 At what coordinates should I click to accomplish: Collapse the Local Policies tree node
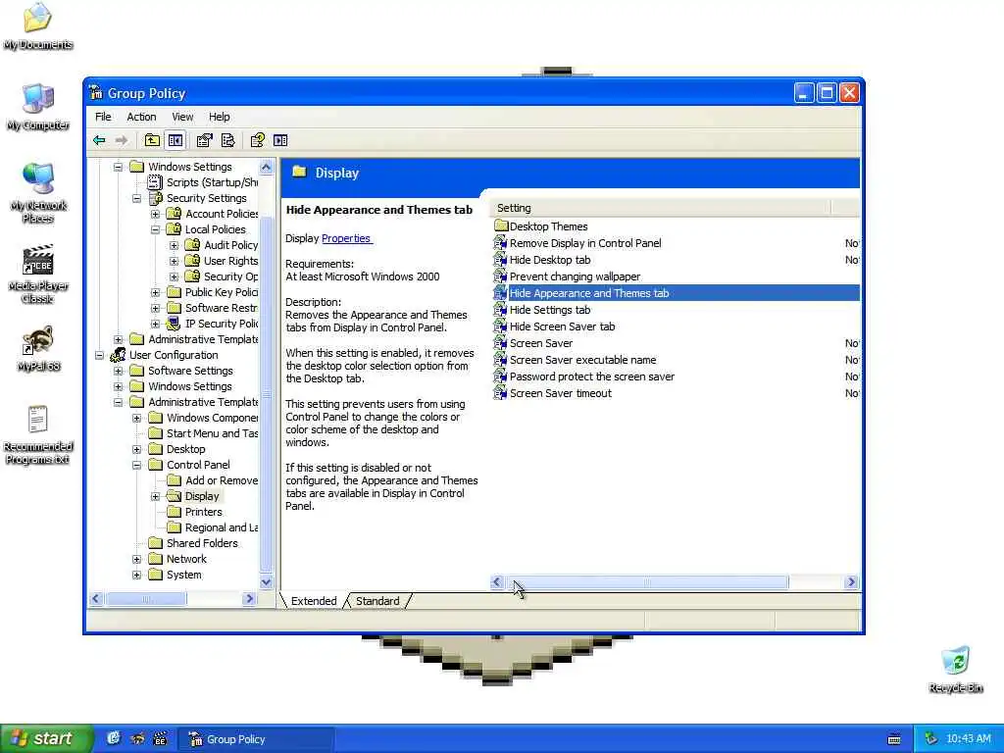155,229
